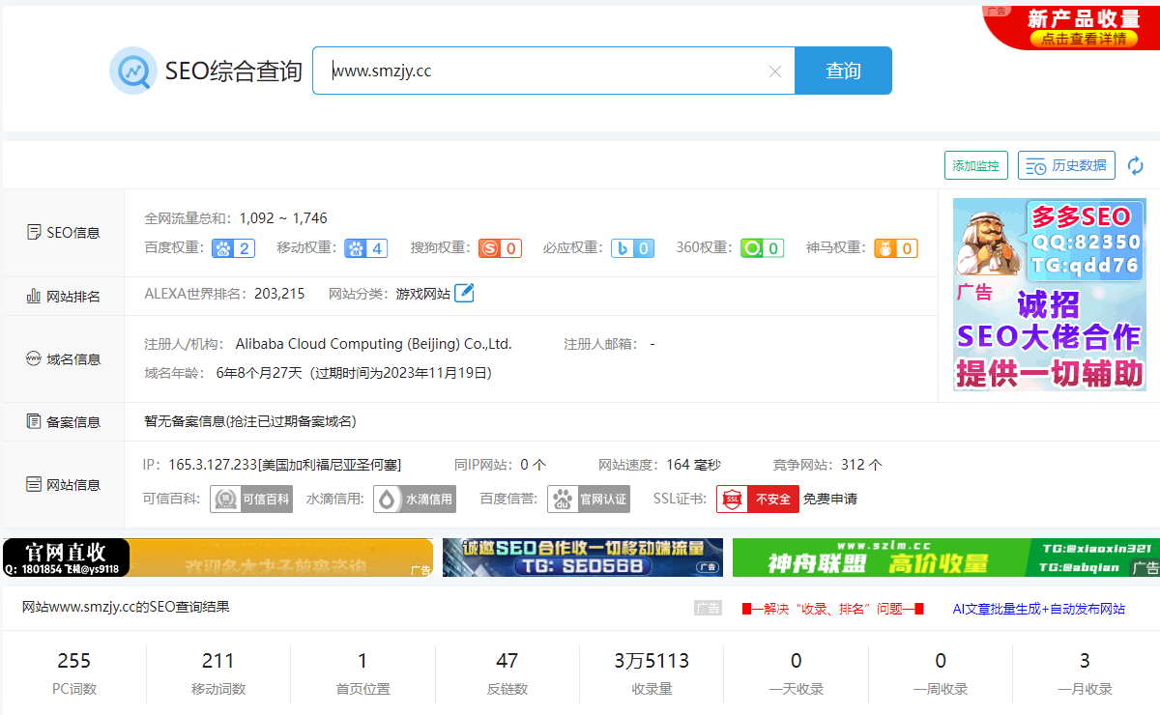This screenshot has width=1160, height=715.
Task: Click the 神马权重 badge showing 0
Action: 896,248
